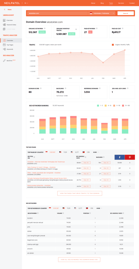
Task: Open the Indonesian / Indonesia language selector
Action: click(102, 13)
